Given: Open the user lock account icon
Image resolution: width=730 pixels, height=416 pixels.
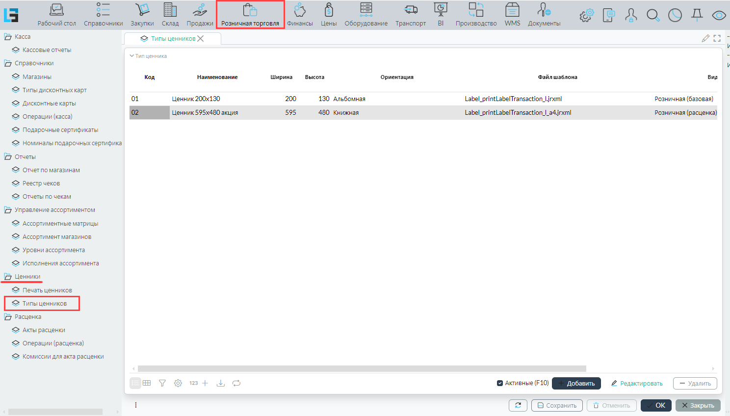Looking at the screenshot, I should (631, 15).
